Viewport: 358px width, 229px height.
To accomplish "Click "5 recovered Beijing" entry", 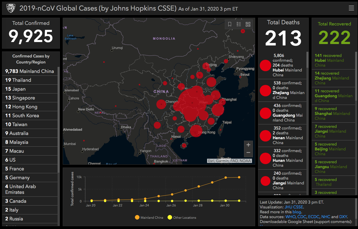I will tap(333, 149).
